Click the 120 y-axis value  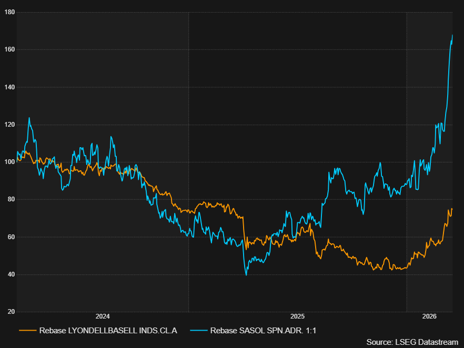coord(9,125)
